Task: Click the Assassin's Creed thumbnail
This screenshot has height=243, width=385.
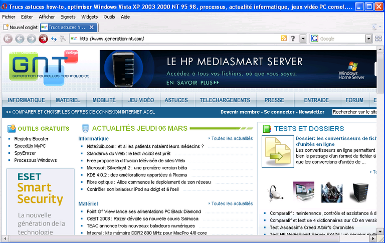Action: coord(332,192)
